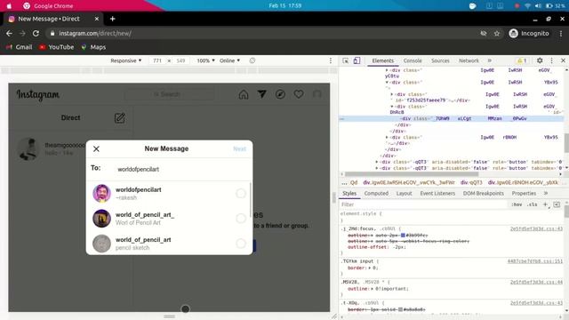
Task: Click the rotate viewport icon
Action: [x=252, y=60]
